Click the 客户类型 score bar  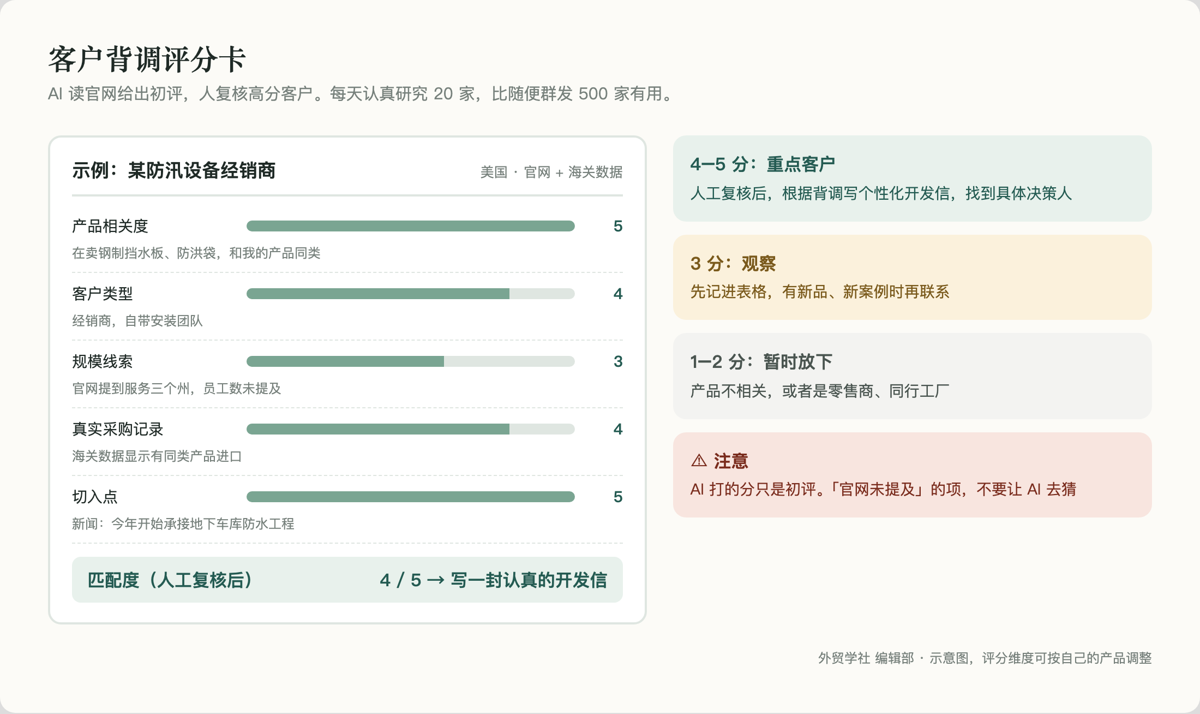point(411,294)
